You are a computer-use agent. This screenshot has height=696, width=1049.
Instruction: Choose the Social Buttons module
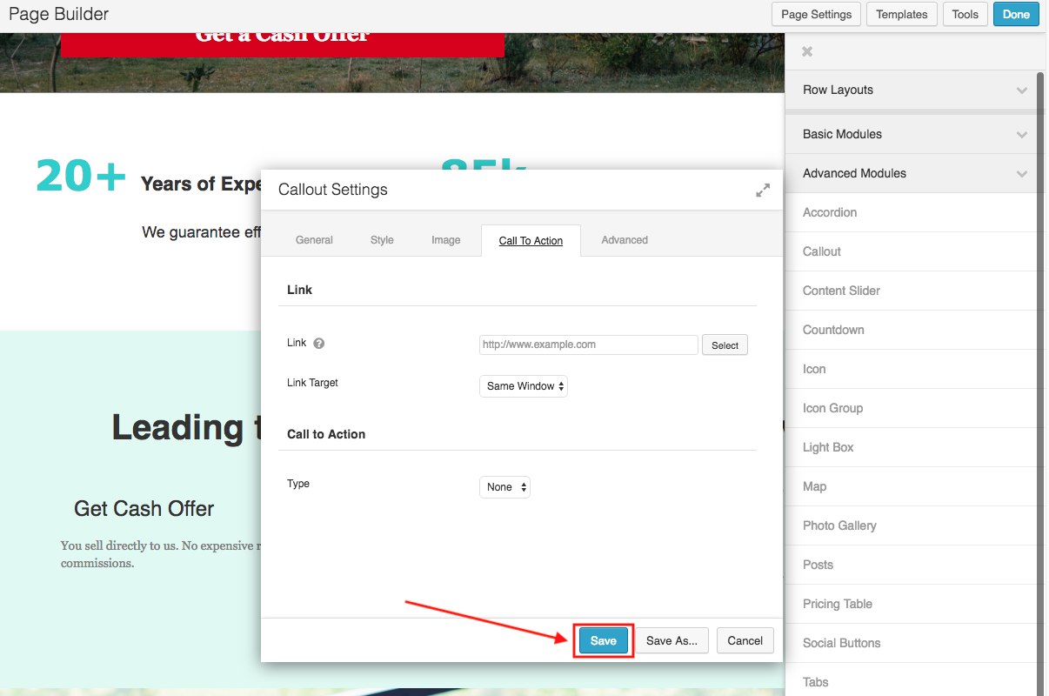tap(911, 643)
